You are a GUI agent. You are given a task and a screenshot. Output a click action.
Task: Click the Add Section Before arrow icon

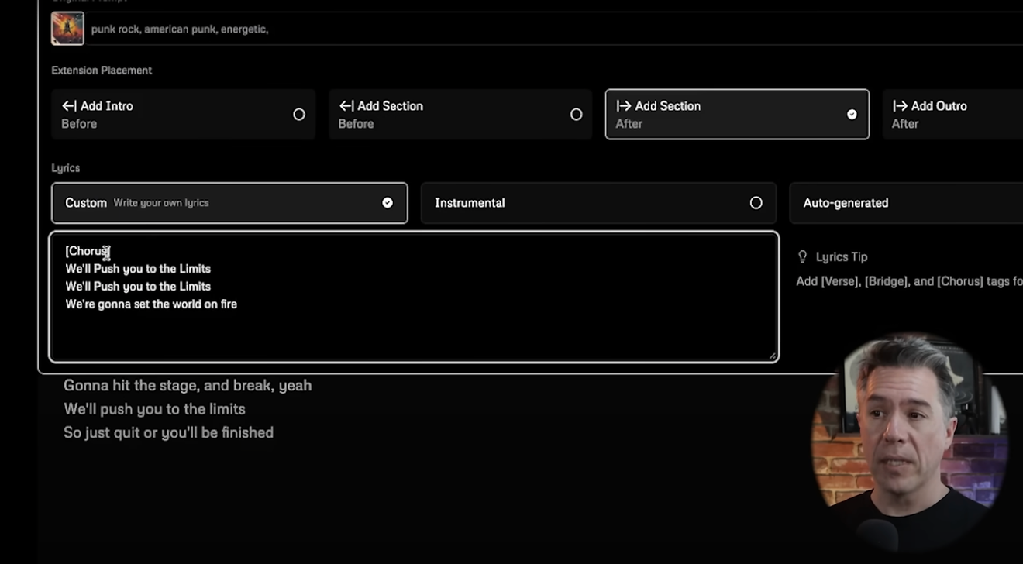tap(346, 106)
